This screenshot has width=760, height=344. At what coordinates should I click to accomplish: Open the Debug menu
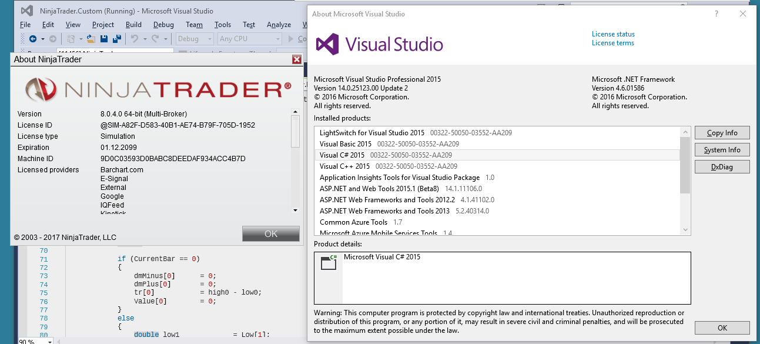163,25
